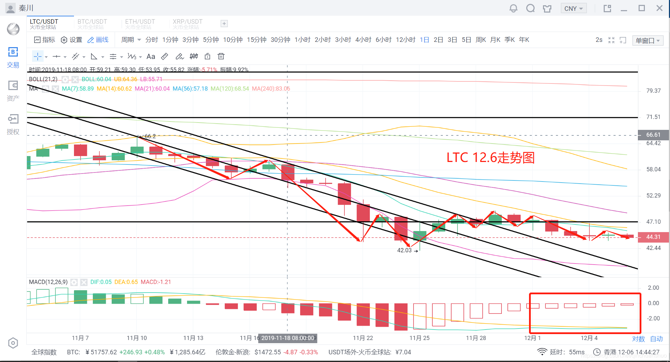Remove the BOLL indicator with X
Viewport: 670px width, 362px height.
(75, 79)
